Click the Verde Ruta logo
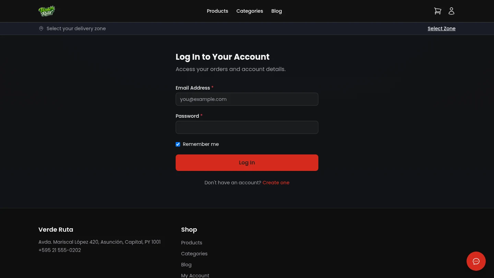 point(47,11)
